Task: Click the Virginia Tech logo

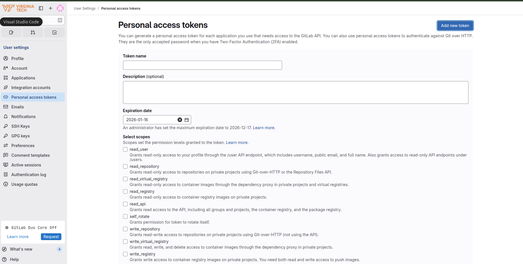Action: click(18, 8)
